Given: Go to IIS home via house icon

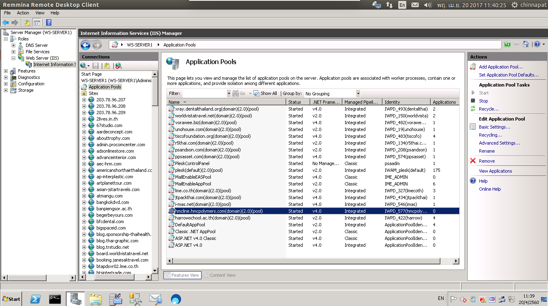Looking at the screenshot, I should [x=526, y=44].
